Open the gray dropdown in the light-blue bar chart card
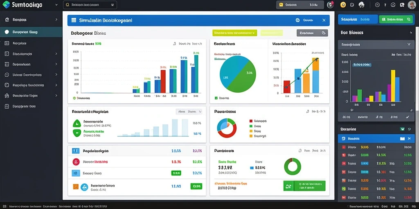 189,112
